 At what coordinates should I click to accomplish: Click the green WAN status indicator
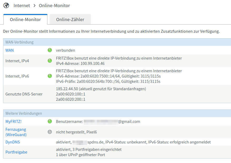pos(50,50)
